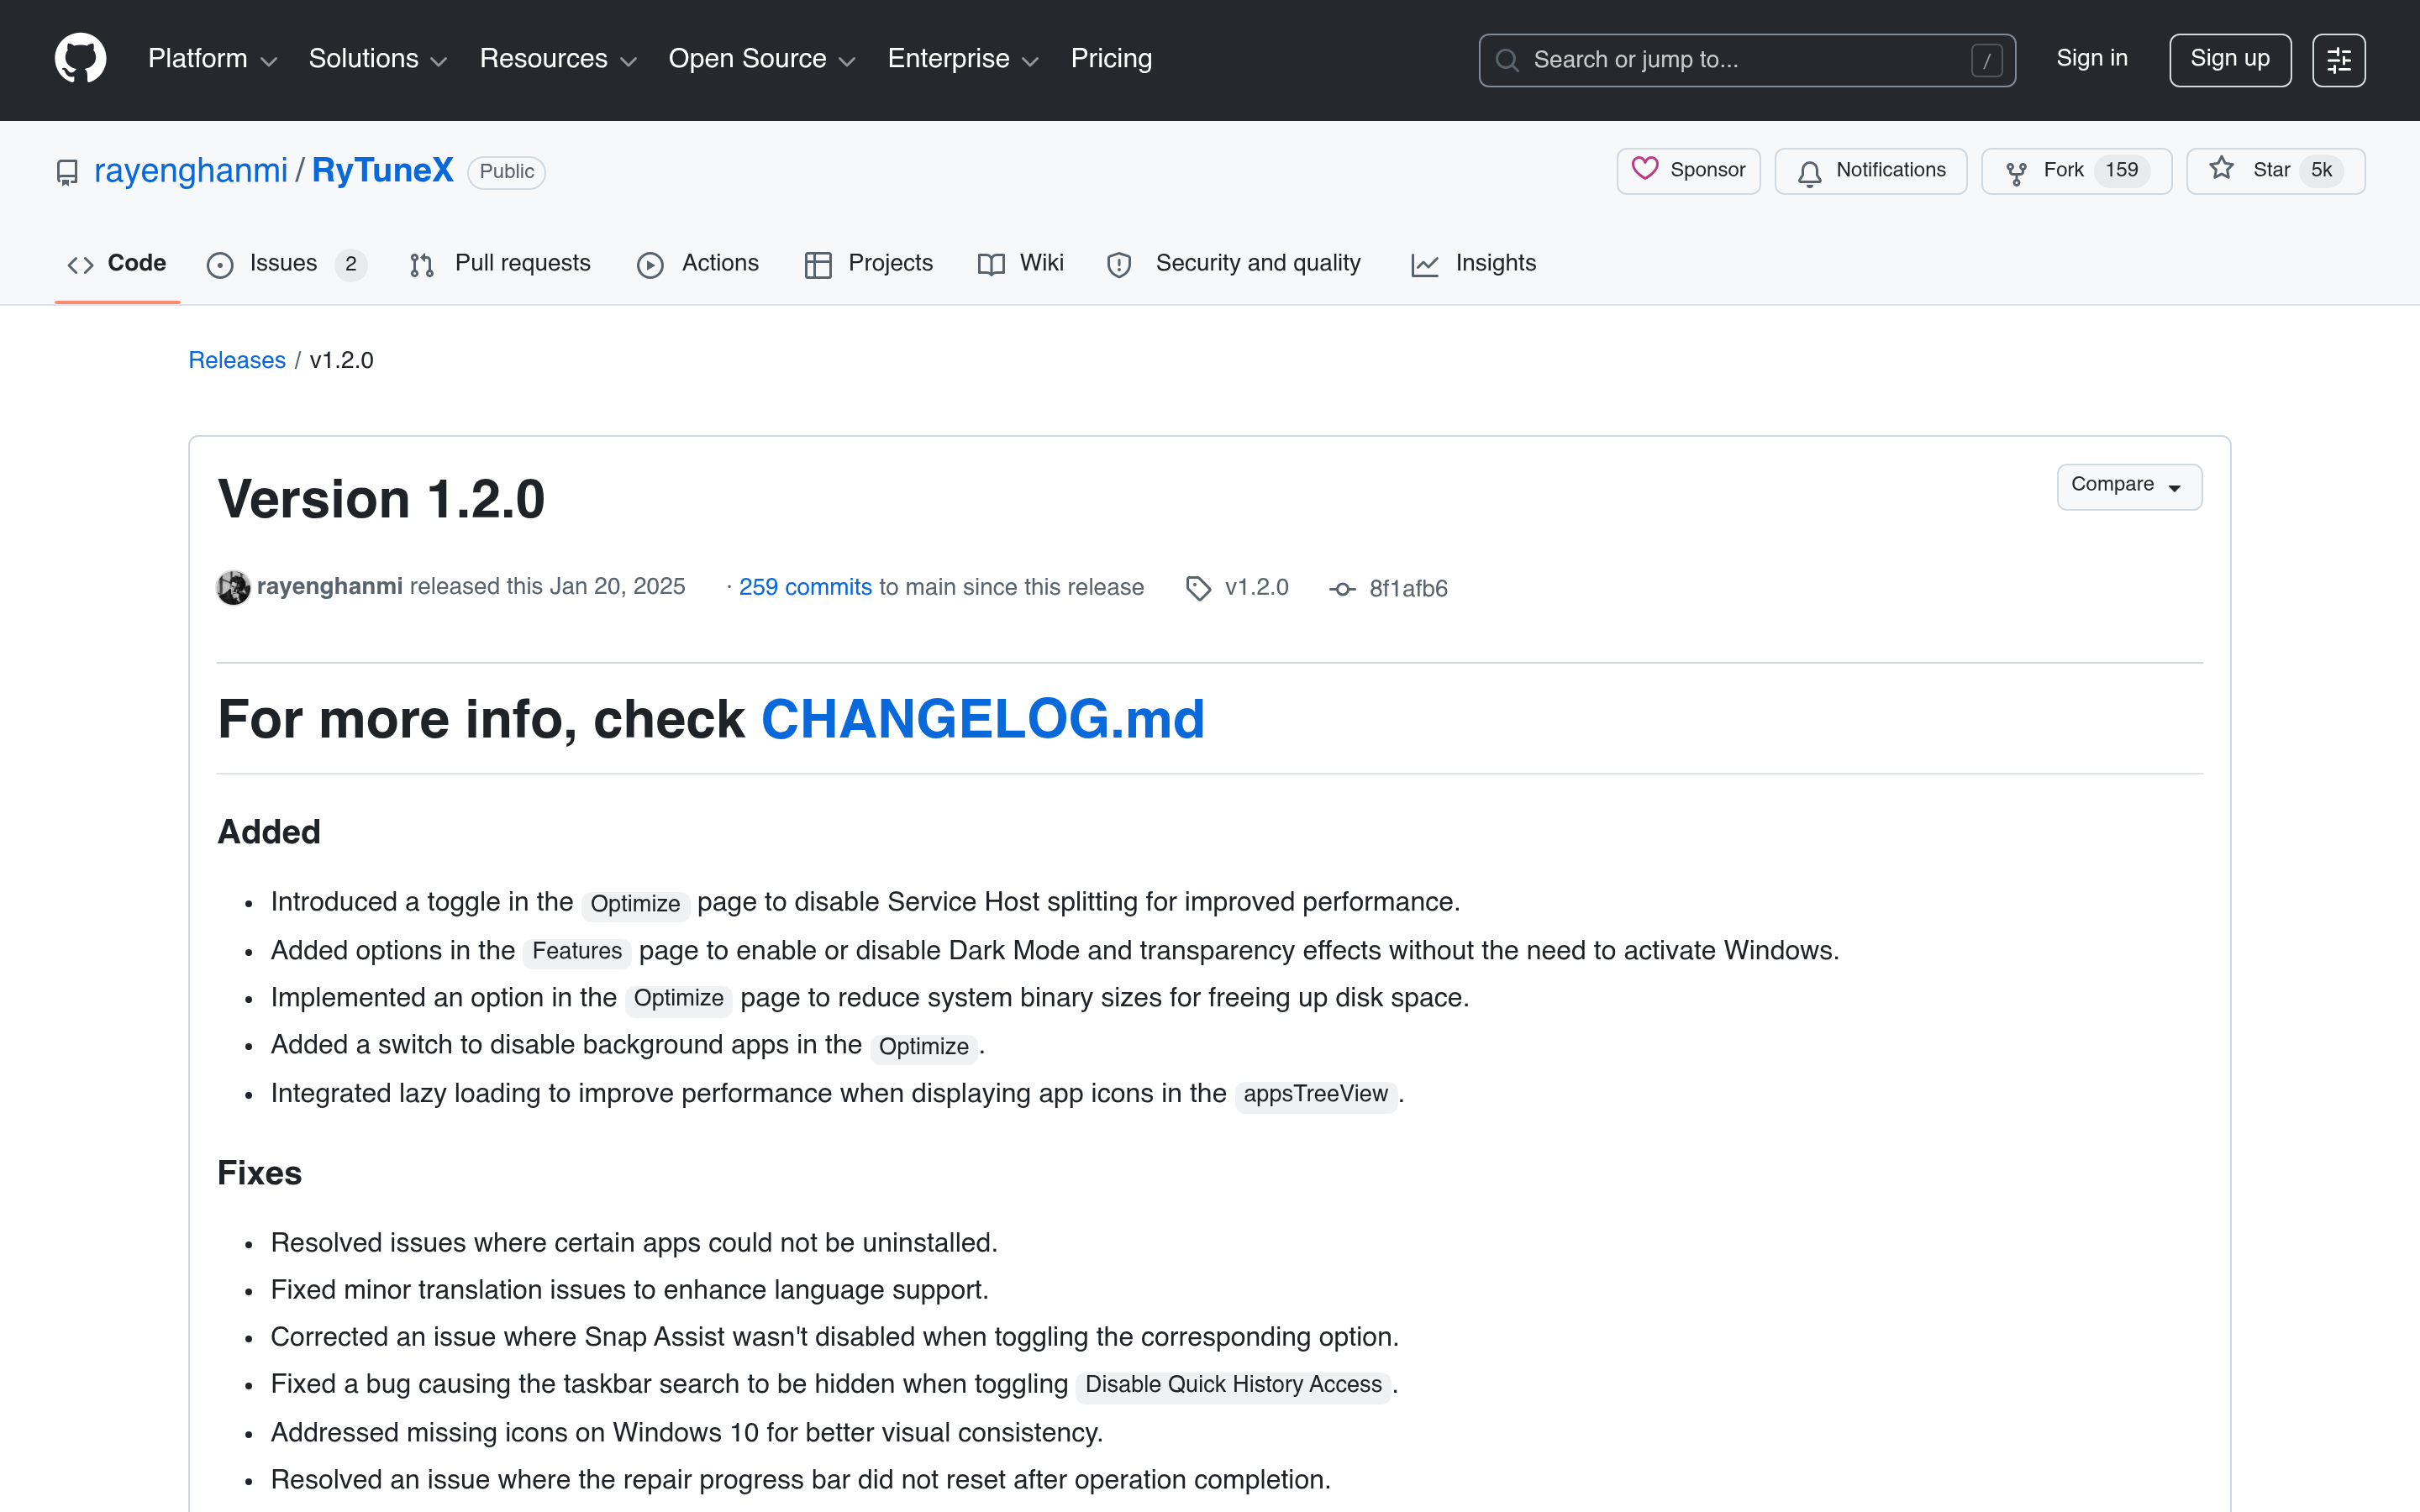Screen dimensions: 2420x1512
Task: Click the Star icon
Action: coord(2221,169)
